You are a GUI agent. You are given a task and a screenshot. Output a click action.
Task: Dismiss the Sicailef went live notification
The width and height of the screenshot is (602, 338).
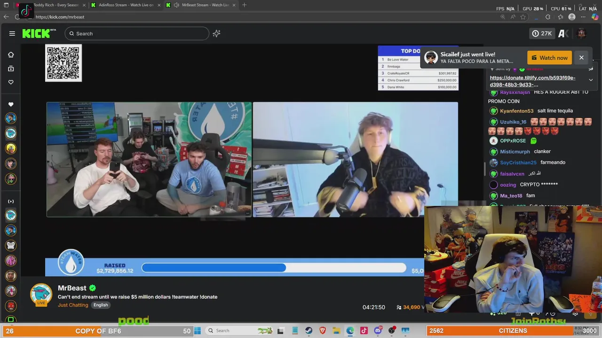[x=581, y=57]
